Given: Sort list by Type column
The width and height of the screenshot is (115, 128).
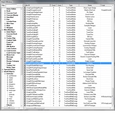Looking at the screenshot, I should (71, 5).
